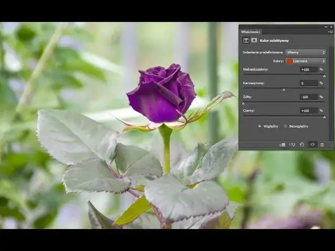
Task: Click the Niebieskozielony value field
Action: tap(309, 69)
